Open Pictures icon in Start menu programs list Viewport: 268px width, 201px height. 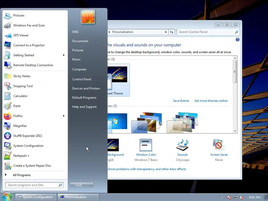point(8,15)
